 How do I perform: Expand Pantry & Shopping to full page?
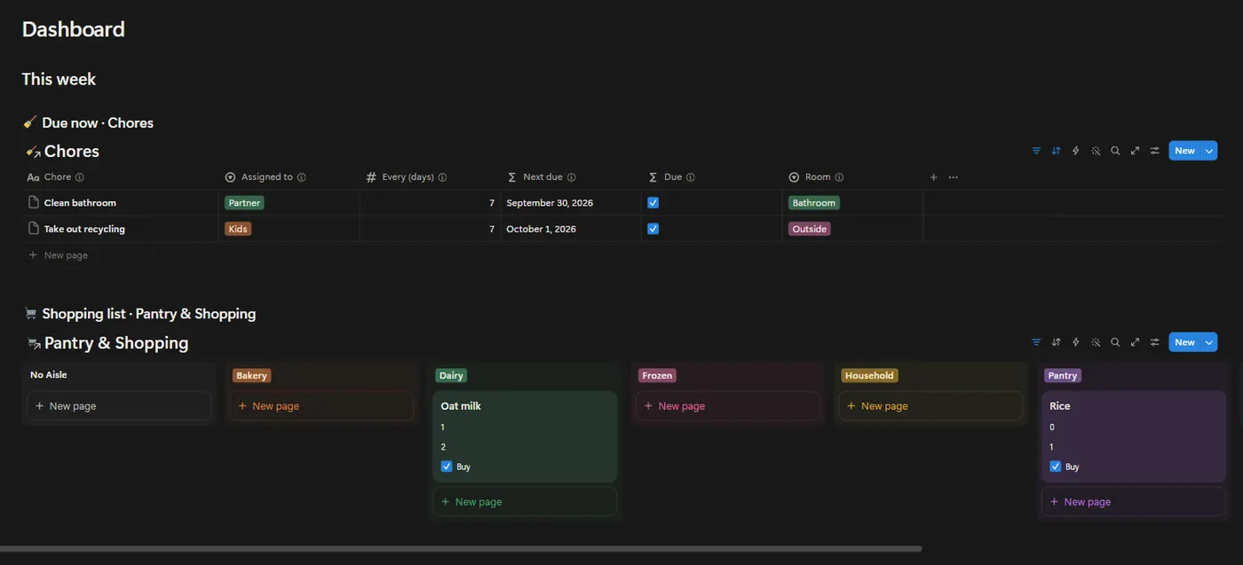click(x=1135, y=342)
